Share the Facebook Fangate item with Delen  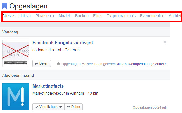(42, 63)
